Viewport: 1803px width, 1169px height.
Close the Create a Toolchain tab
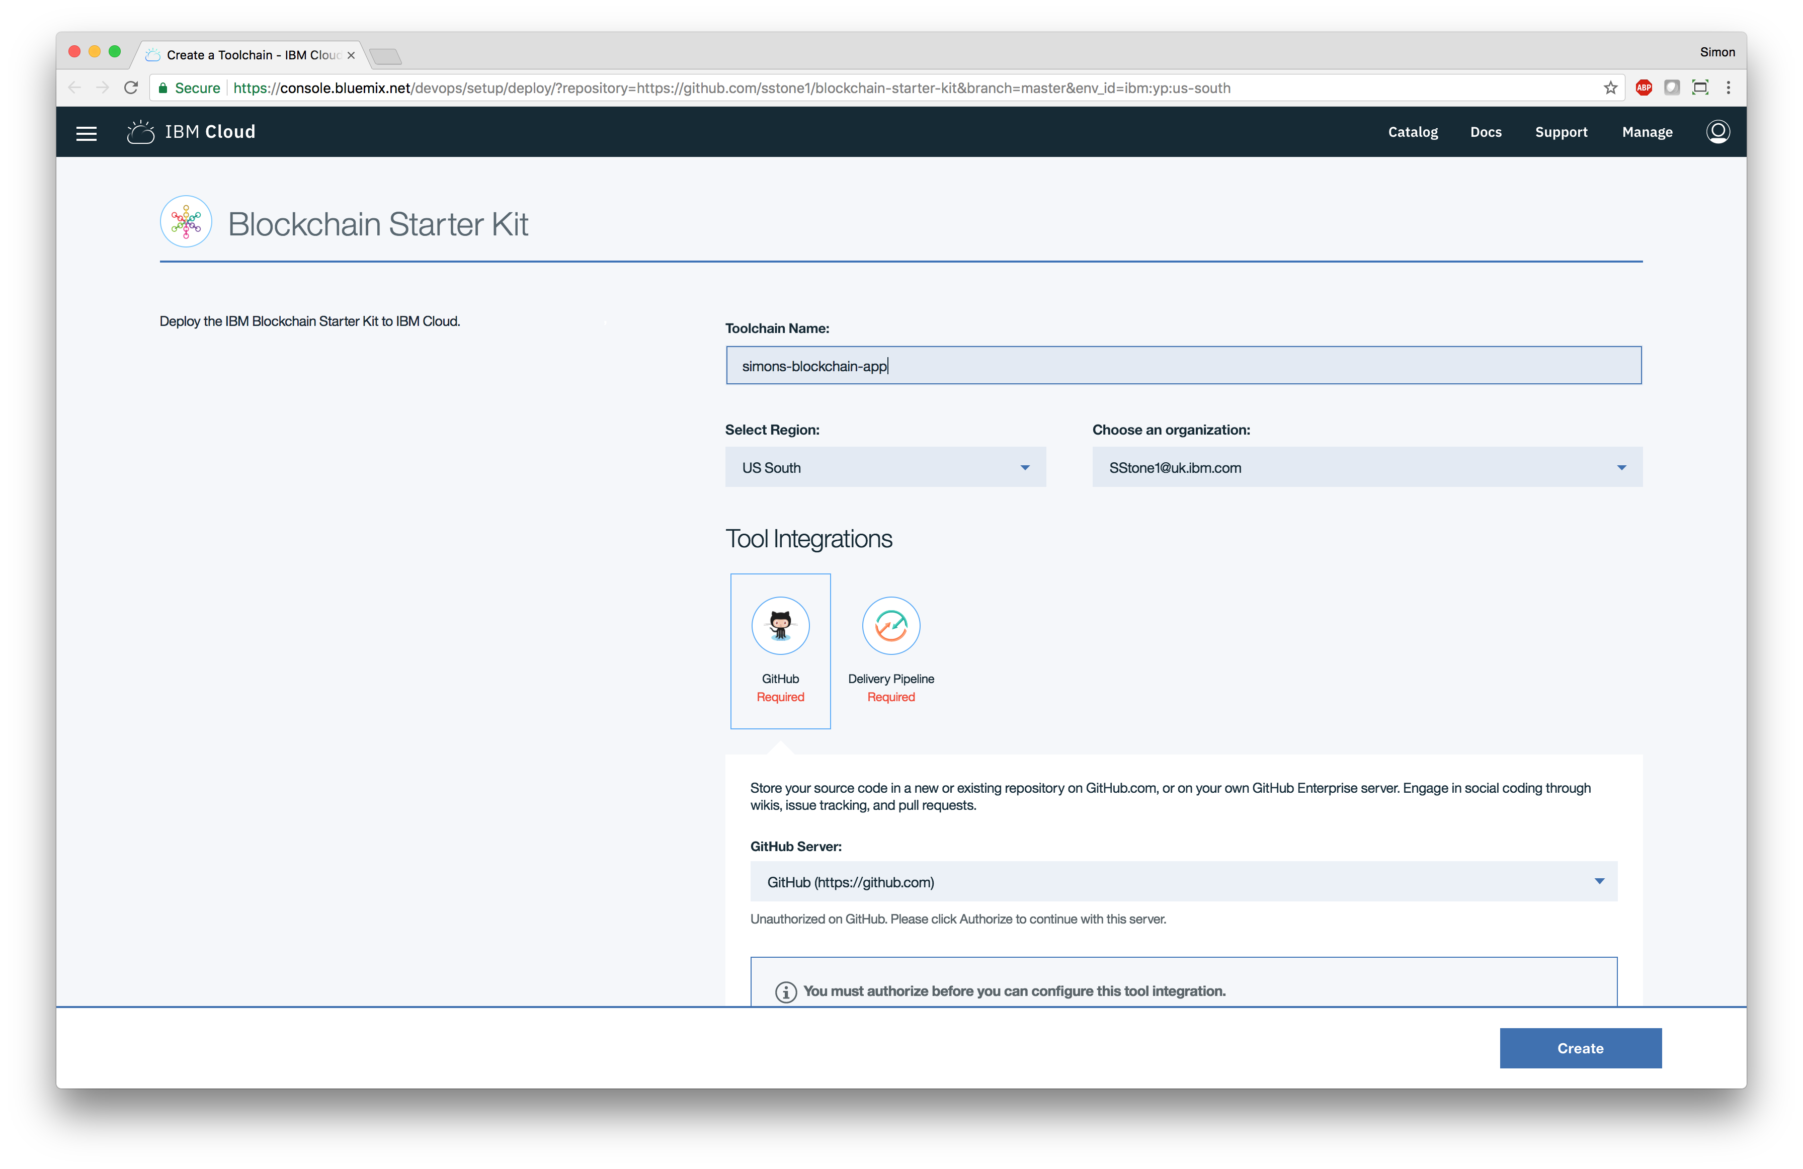pyautogui.click(x=351, y=55)
